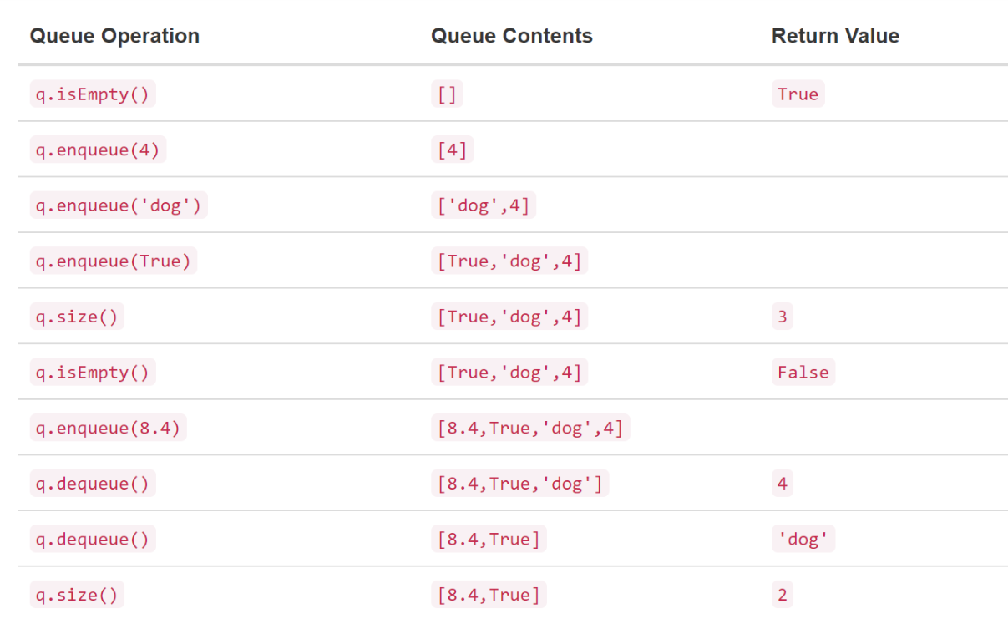The width and height of the screenshot is (1008, 629).
Task: Click the q.enqueue('dog') operation
Action: coord(119,205)
